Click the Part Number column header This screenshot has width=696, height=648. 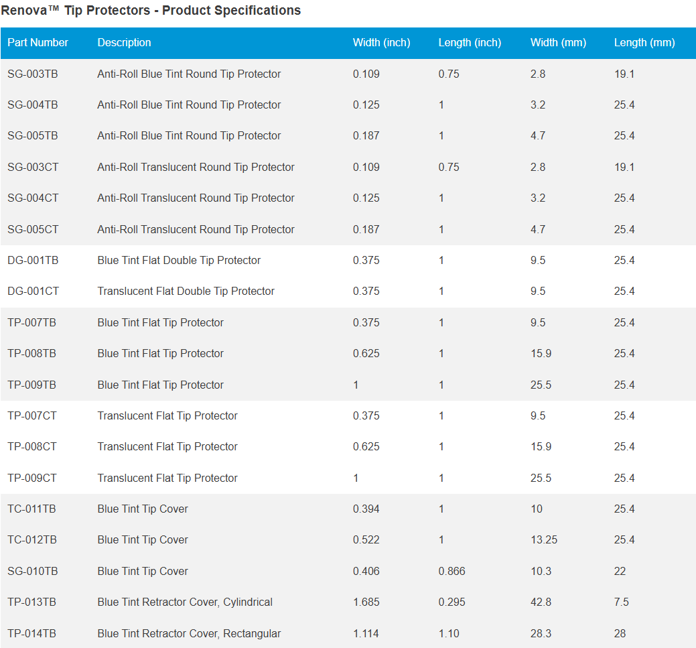(x=38, y=43)
